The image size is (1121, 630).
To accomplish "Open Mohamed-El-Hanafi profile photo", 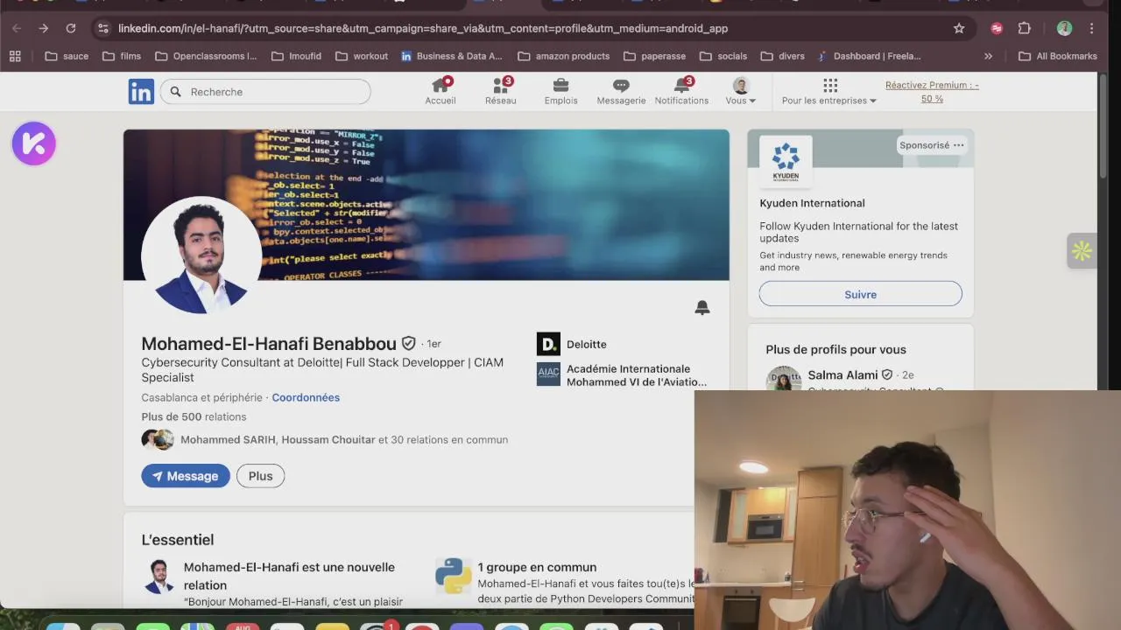I will 201,255.
